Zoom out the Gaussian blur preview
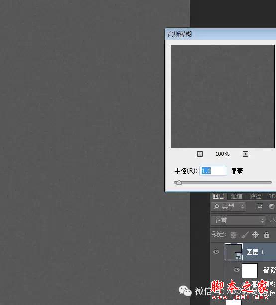276x305 pixels. pyautogui.click(x=200, y=154)
